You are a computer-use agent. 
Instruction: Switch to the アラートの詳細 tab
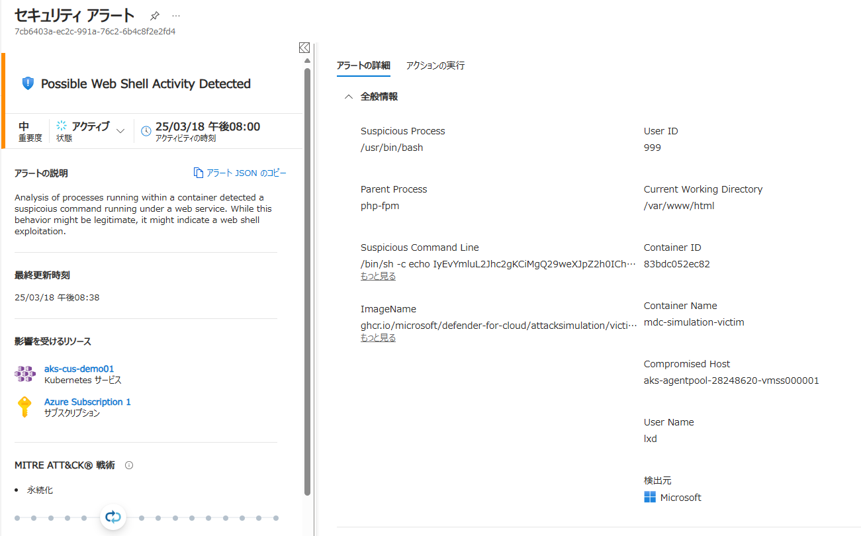tap(363, 66)
